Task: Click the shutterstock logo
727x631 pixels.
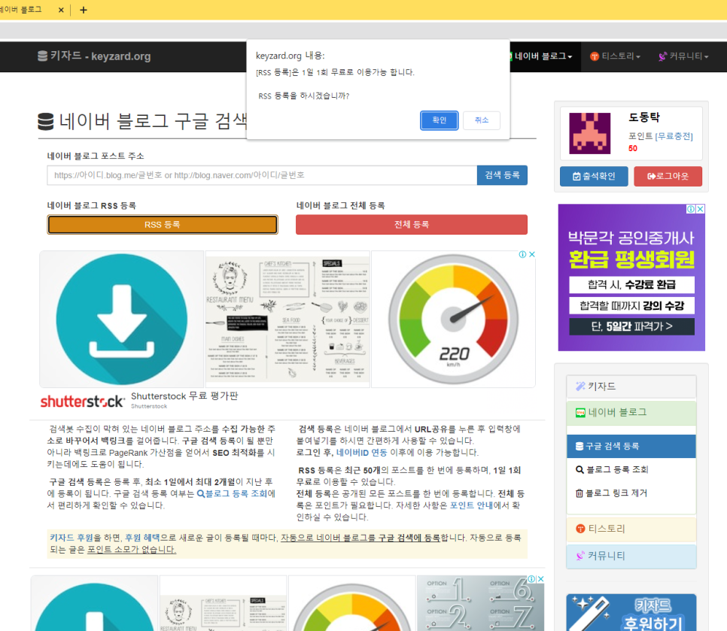Action: coord(82,401)
